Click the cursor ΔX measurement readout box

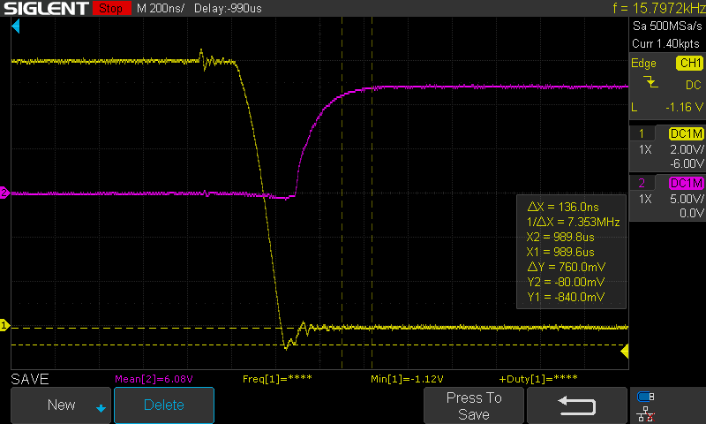point(571,251)
